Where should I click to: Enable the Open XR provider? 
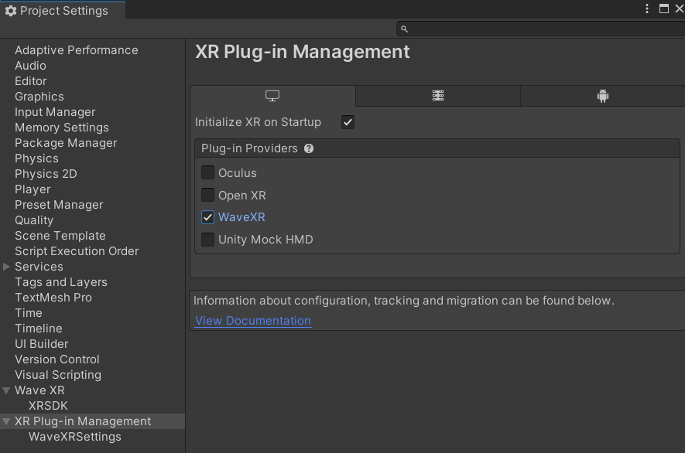pos(207,195)
